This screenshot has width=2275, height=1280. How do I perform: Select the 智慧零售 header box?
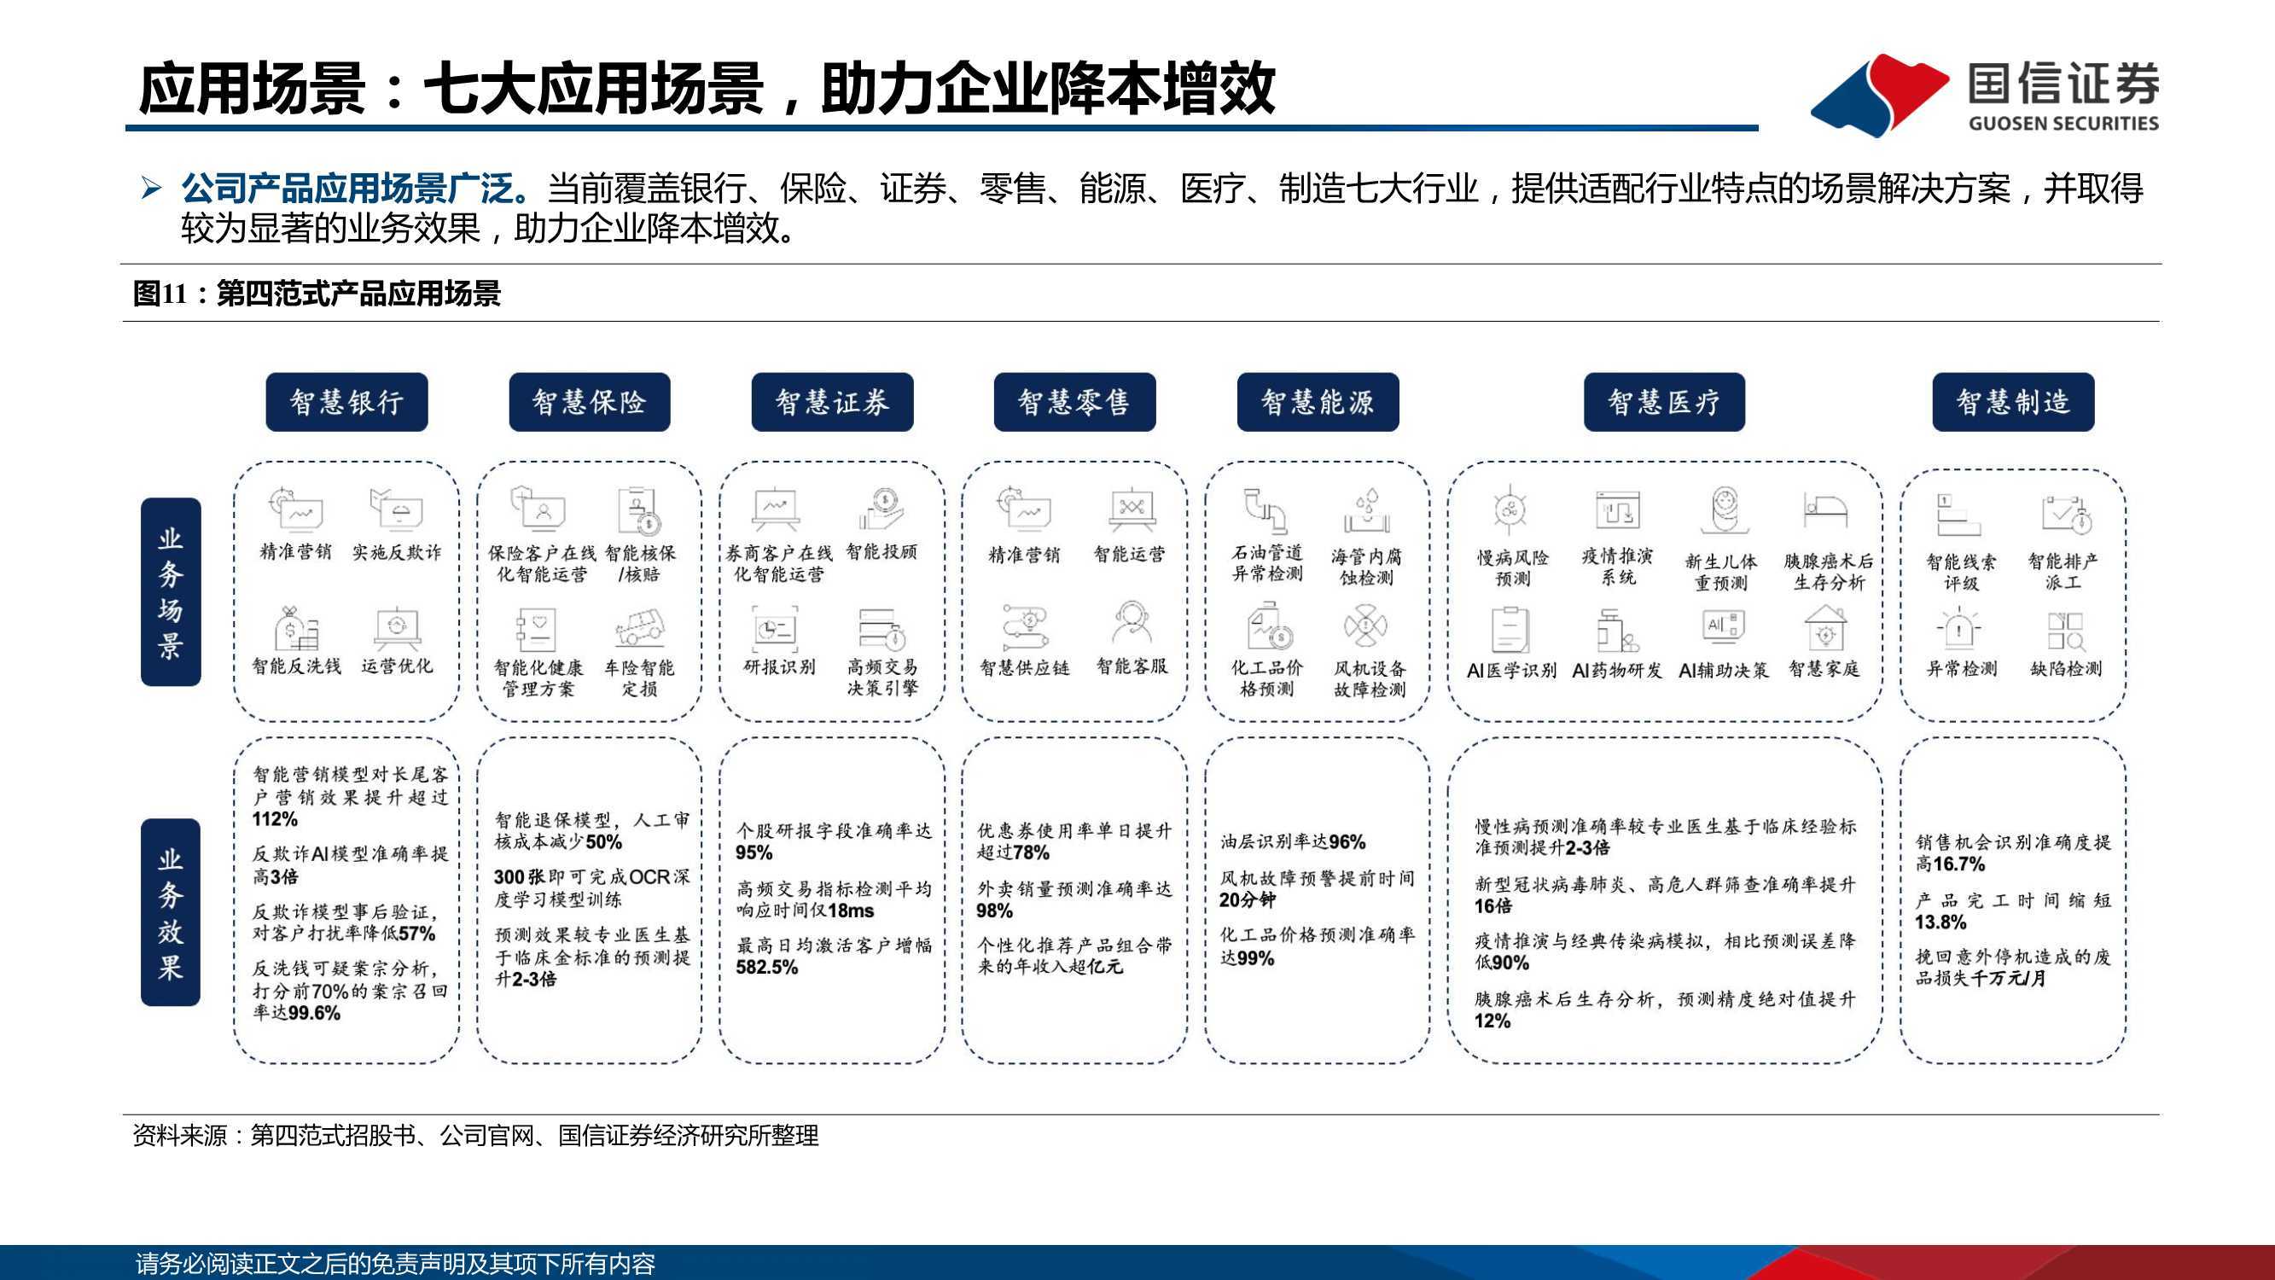tap(1075, 402)
